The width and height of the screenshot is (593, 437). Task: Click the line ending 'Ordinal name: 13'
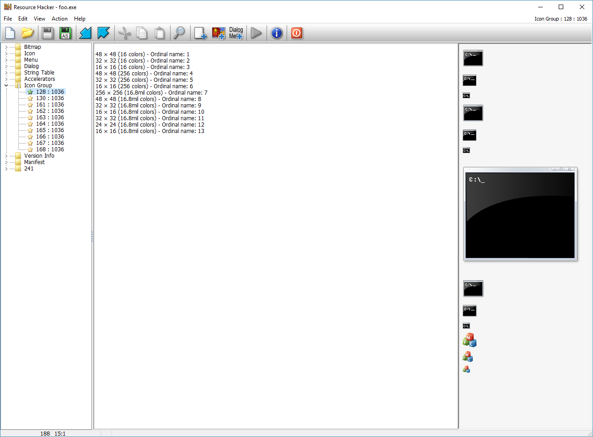click(150, 131)
